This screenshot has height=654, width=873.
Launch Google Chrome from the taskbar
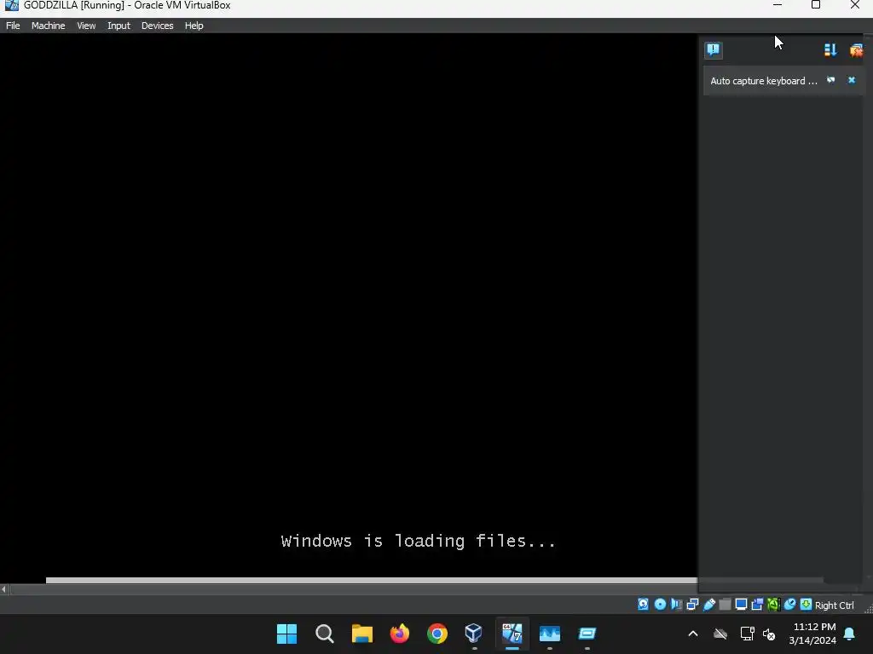pyautogui.click(x=437, y=634)
